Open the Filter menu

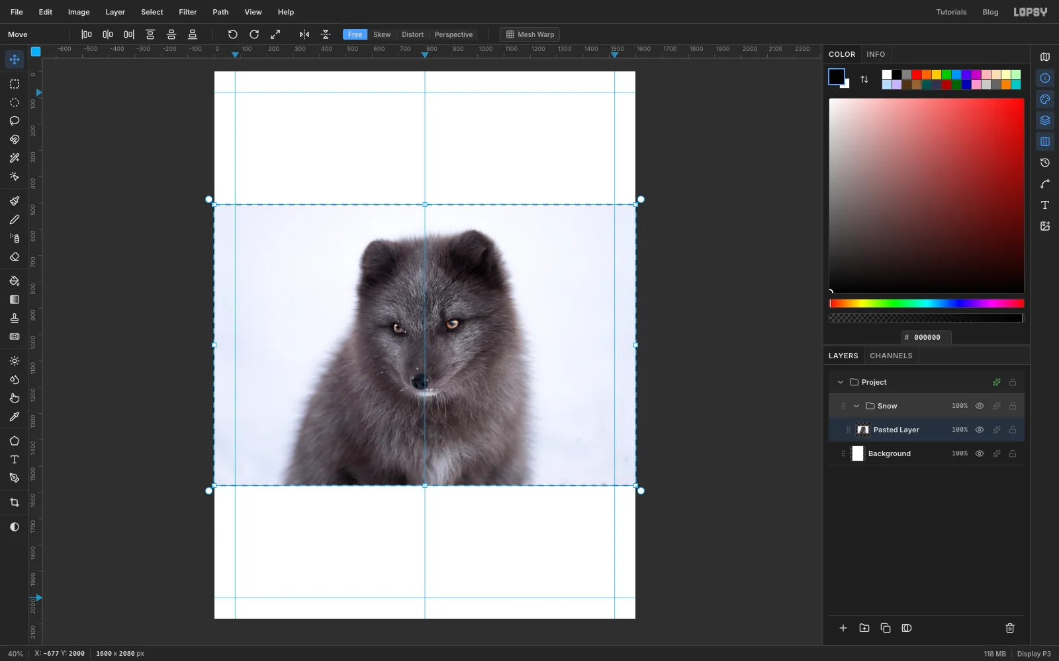(188, 12)
